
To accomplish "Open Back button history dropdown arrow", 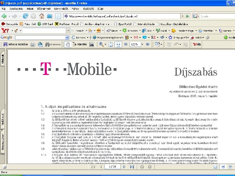I will 9,16.
